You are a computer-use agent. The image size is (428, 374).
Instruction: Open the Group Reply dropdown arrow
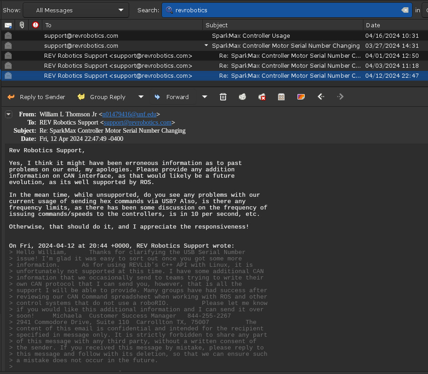141,97
